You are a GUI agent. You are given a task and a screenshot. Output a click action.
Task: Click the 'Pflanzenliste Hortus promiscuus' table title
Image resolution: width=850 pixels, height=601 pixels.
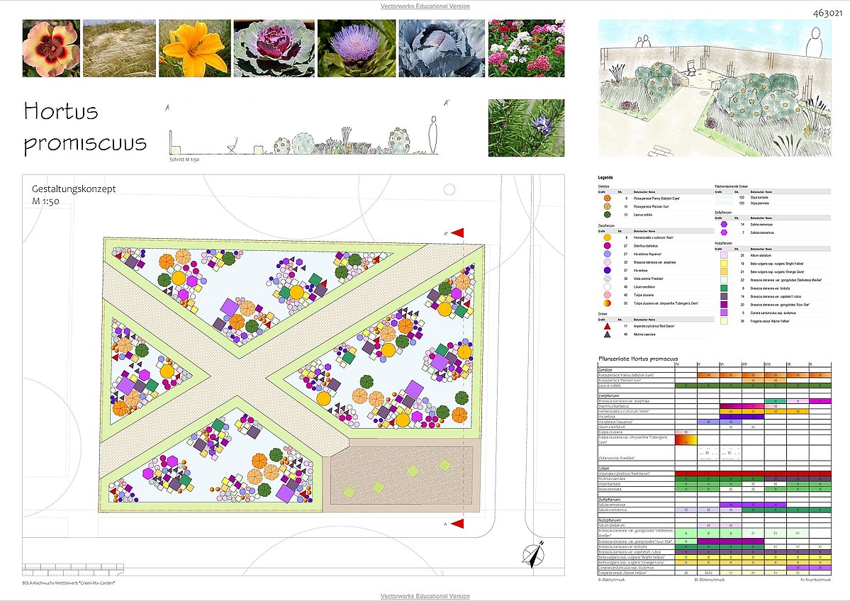coord(638,359)
